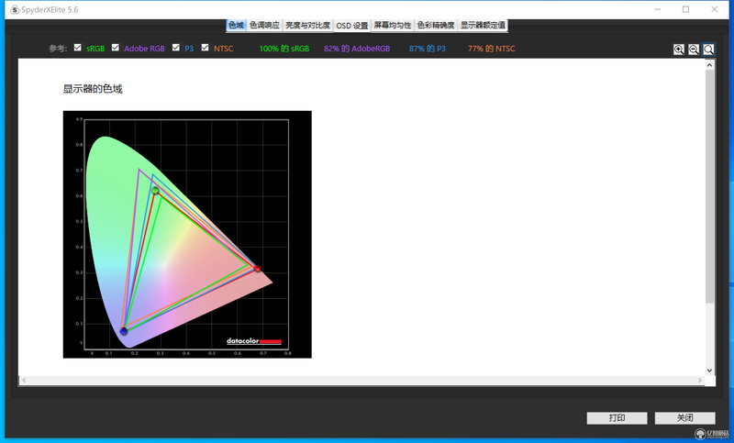Click the green primary point on gamut chart
The width and height of the screenshot is (734, 443).
click(x=155, y=191)
